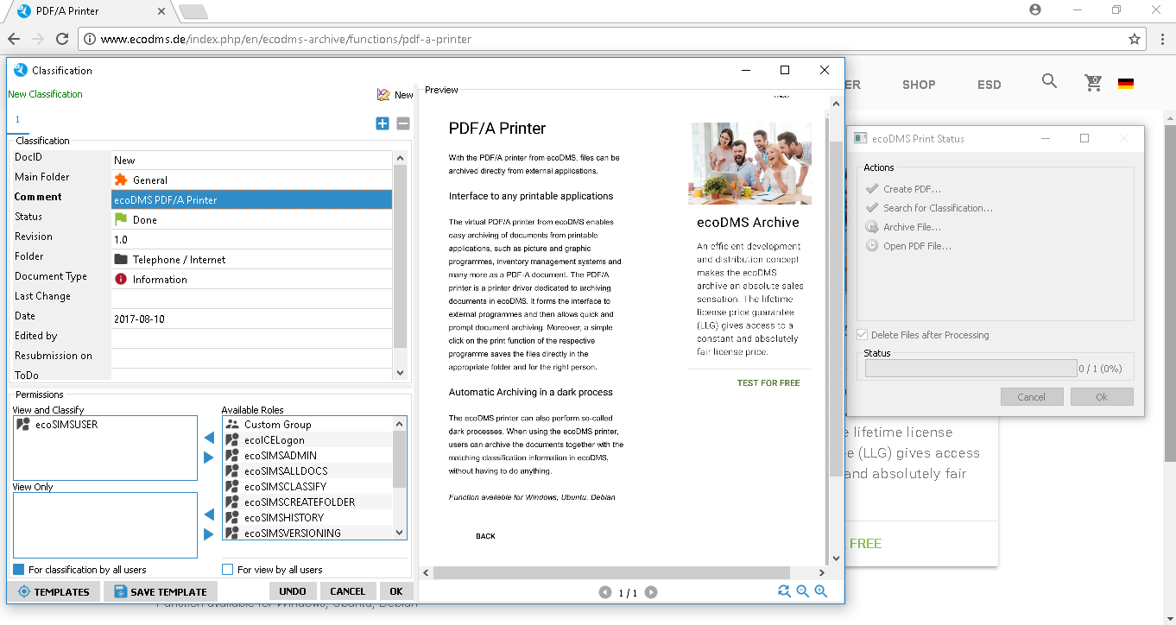The width and height of the screenshot is (1176, 625).
Task: Go to next preview page arrow
Action: tap(651, 592)
